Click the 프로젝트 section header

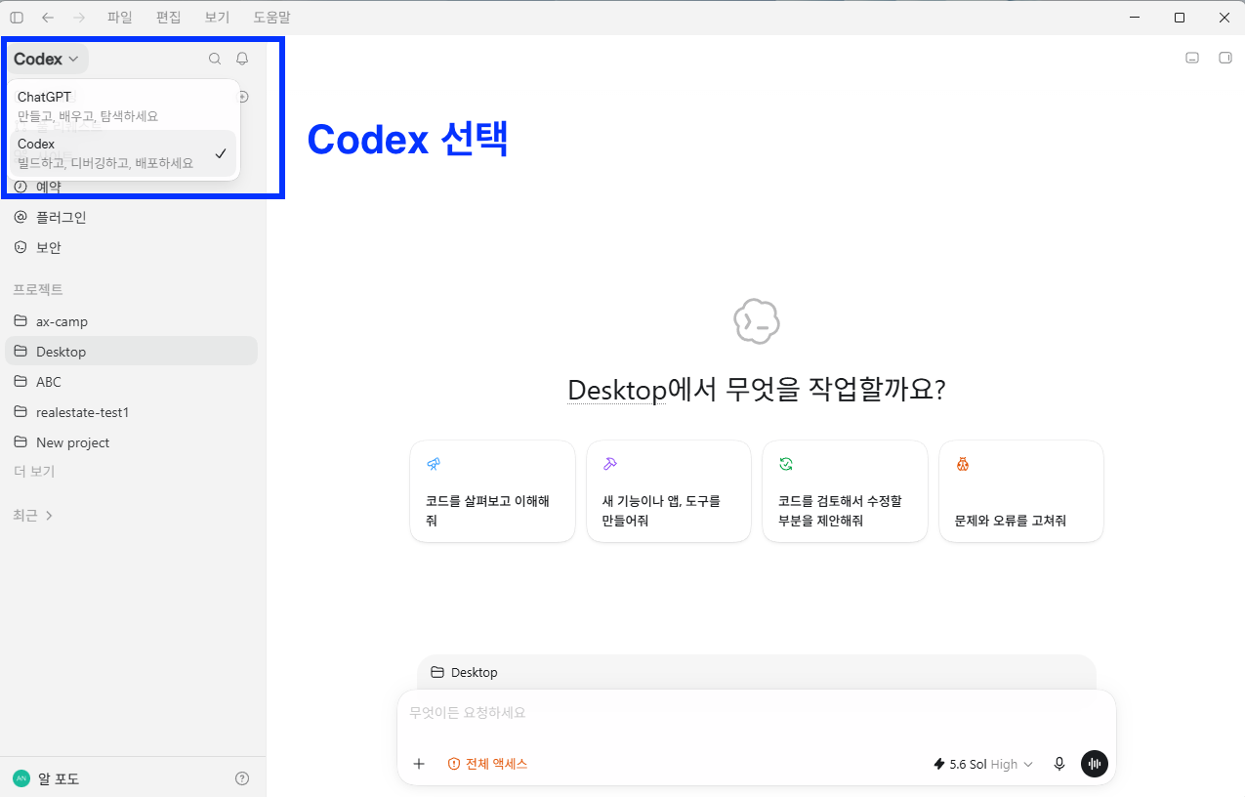tap(38, 289)
